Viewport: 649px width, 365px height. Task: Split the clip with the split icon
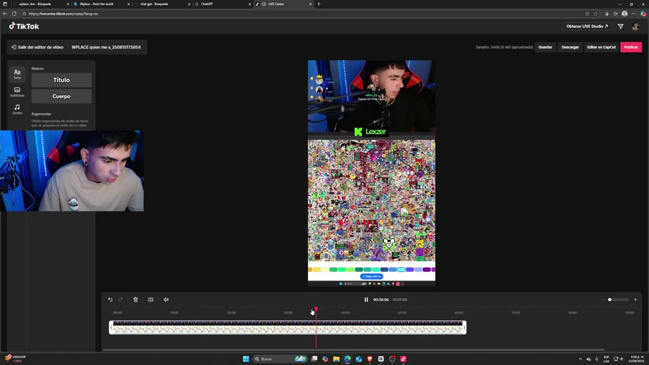pyautogui.click(x=151, y=300)
